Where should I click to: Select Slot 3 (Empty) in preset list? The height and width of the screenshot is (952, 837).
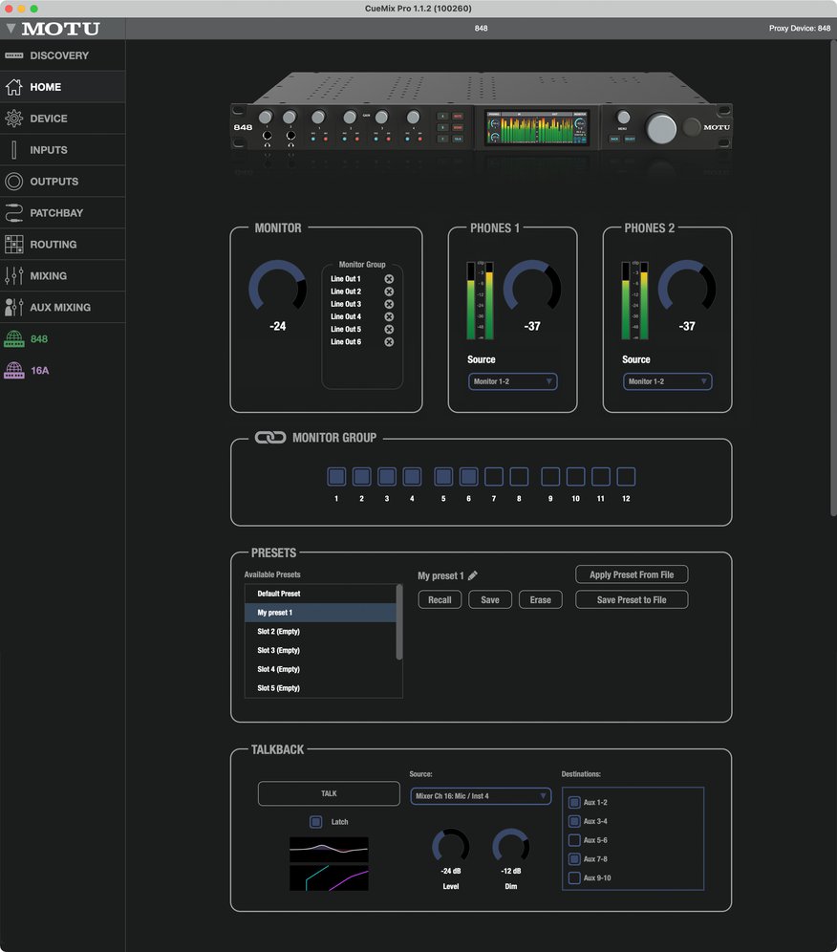[278, 650]
